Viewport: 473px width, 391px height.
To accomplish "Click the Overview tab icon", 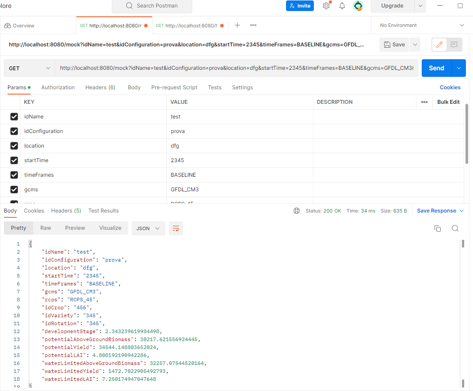I will [8, 26].
